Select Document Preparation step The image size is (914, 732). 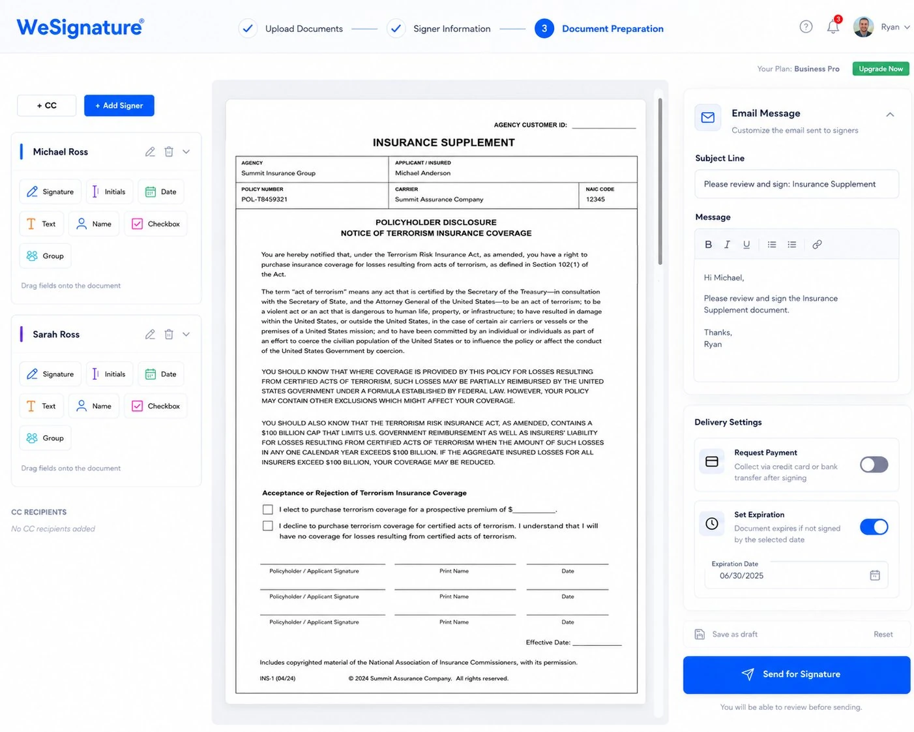pyautogui.click(x=599, y=29)
